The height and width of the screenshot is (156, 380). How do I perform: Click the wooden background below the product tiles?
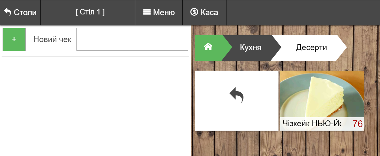(286, 144)
